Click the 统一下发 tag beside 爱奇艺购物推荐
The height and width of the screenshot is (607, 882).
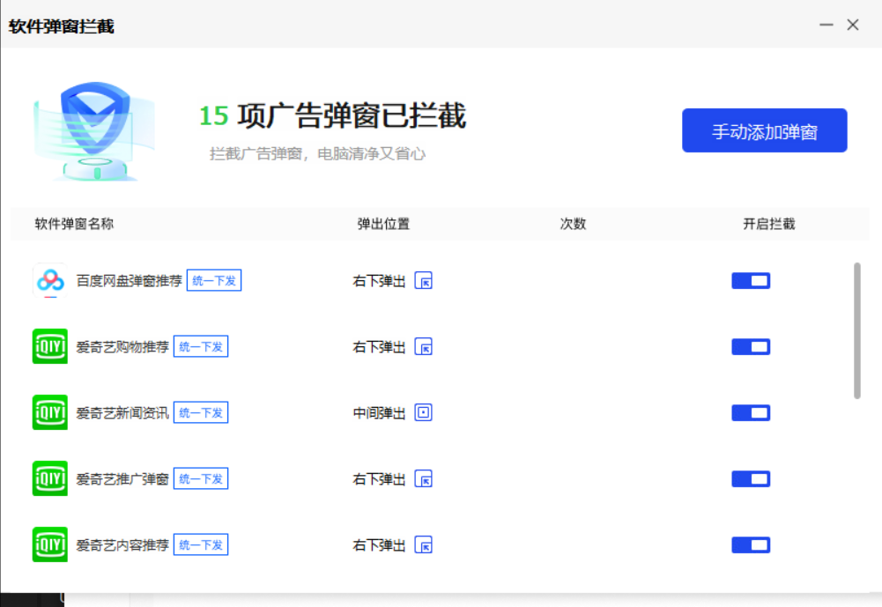tap(201, 346)
